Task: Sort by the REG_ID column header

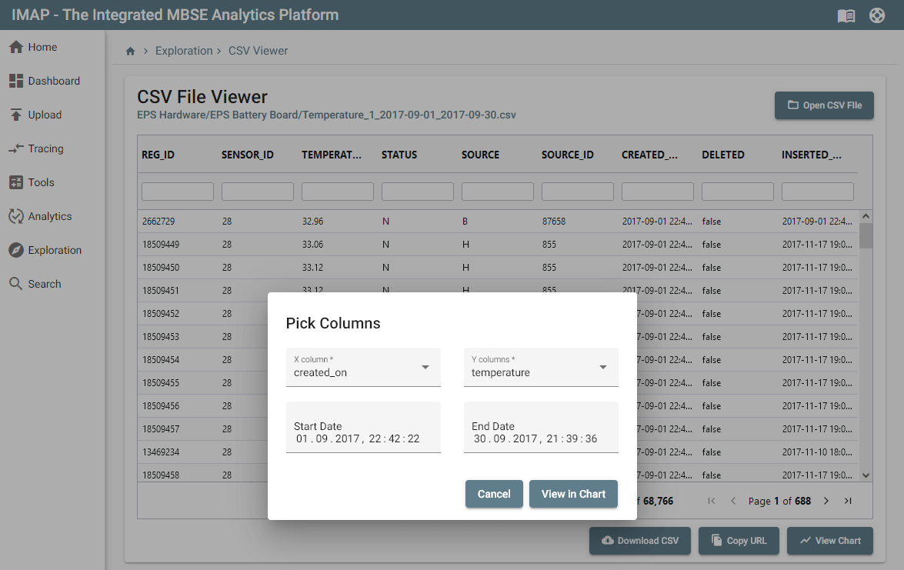Action: click(x=158, y=155)
